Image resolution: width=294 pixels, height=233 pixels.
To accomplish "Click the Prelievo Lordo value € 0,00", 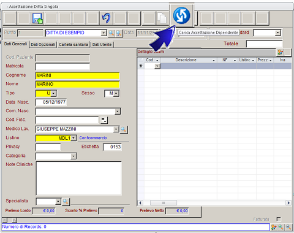I will click(43, 211).
